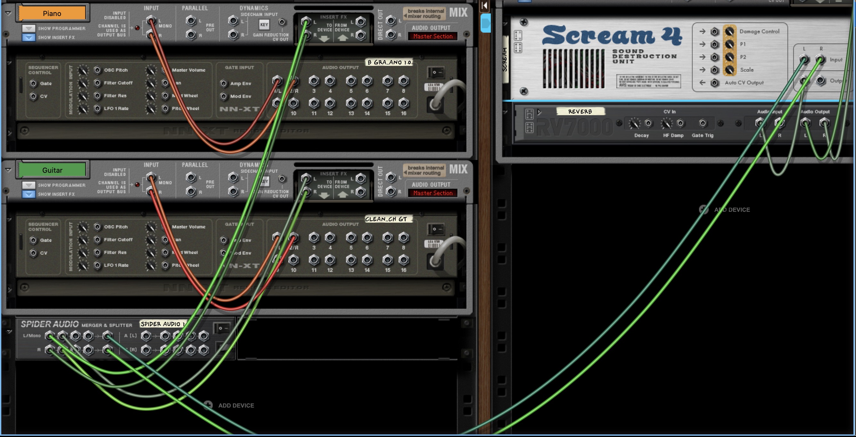Viewport: 856px width, 437px height.
Task: Fold the Piano NN-XT device
Action: 9,63
